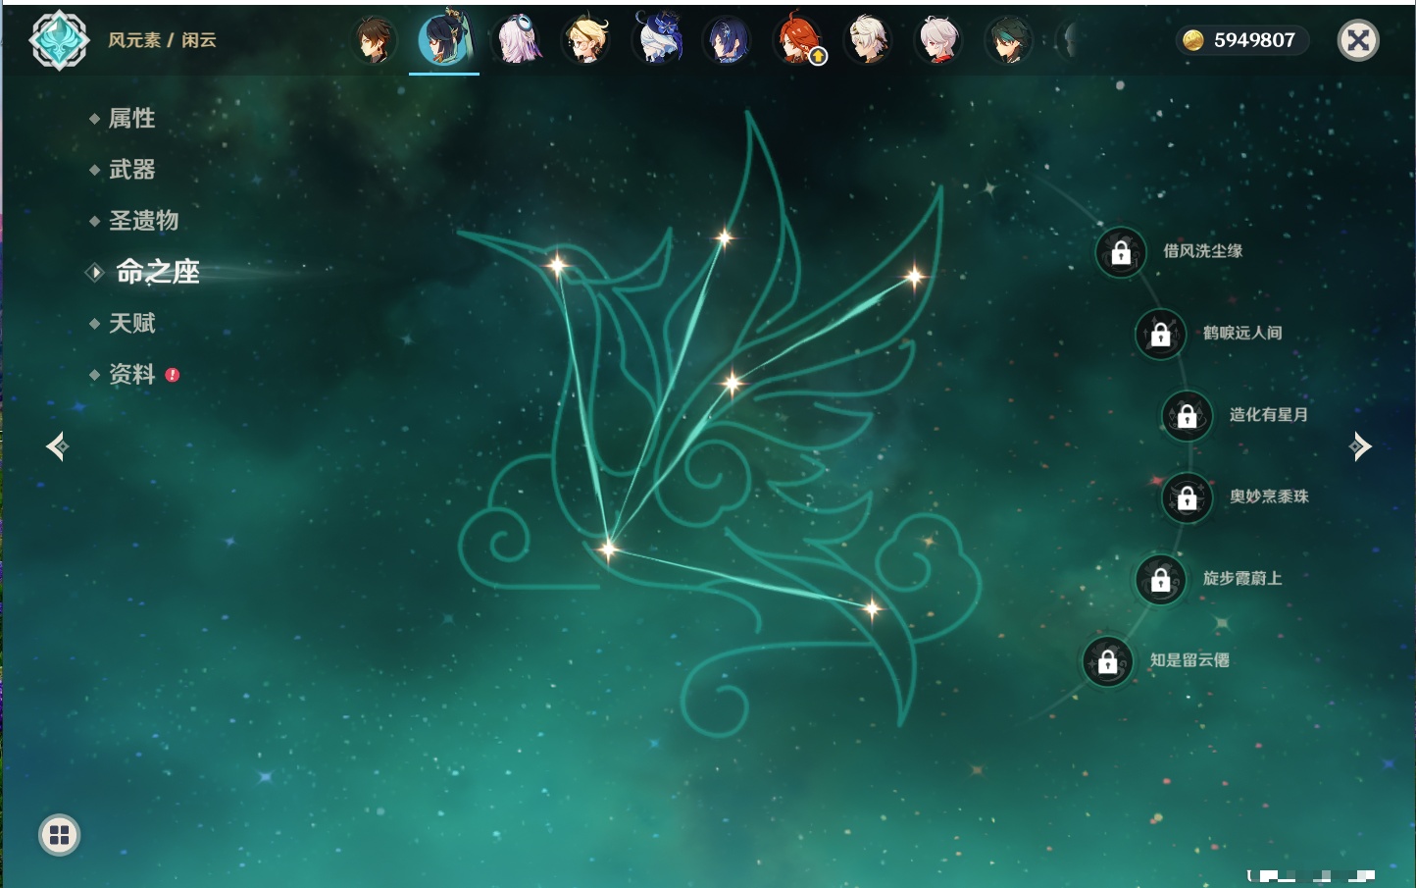Click the Anemo element emblem beside 风元素
This screenshot has width=1416, height=888.
59,40
